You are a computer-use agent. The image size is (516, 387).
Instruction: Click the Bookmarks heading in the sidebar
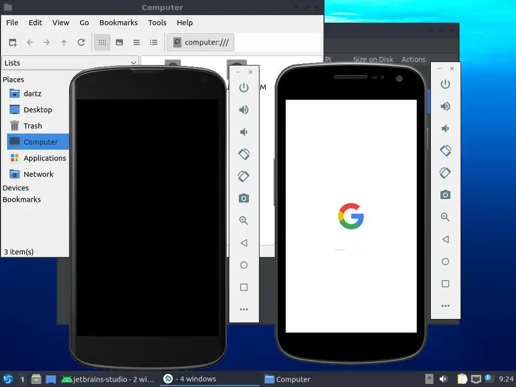(22, 200)
